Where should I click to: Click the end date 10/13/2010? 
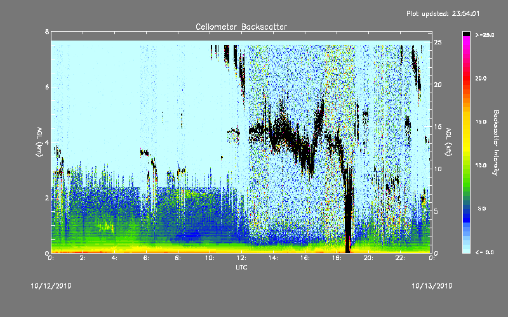coord(432,286)
